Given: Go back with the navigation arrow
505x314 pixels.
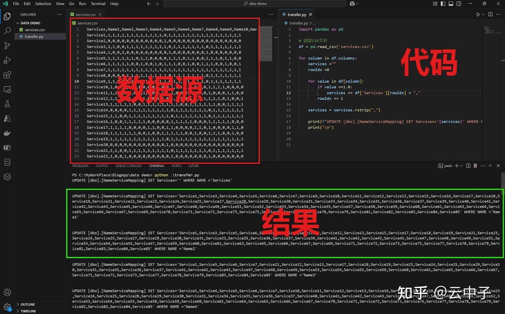Looking at the screenshot, I should [149, 4].
